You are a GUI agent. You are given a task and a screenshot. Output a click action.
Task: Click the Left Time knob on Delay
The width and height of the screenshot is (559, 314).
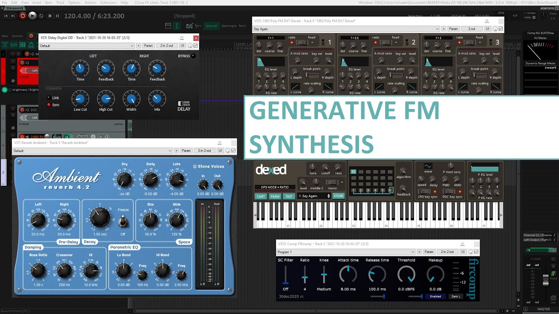click(80, 68)
